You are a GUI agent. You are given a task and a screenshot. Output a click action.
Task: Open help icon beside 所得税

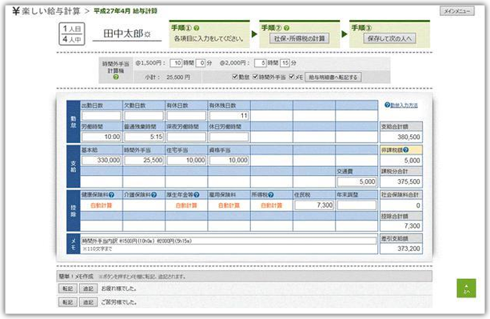271,194
